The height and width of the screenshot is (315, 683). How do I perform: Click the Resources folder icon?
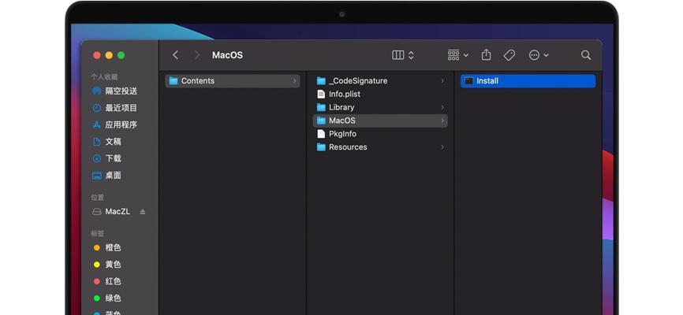[x=321, y=147]
